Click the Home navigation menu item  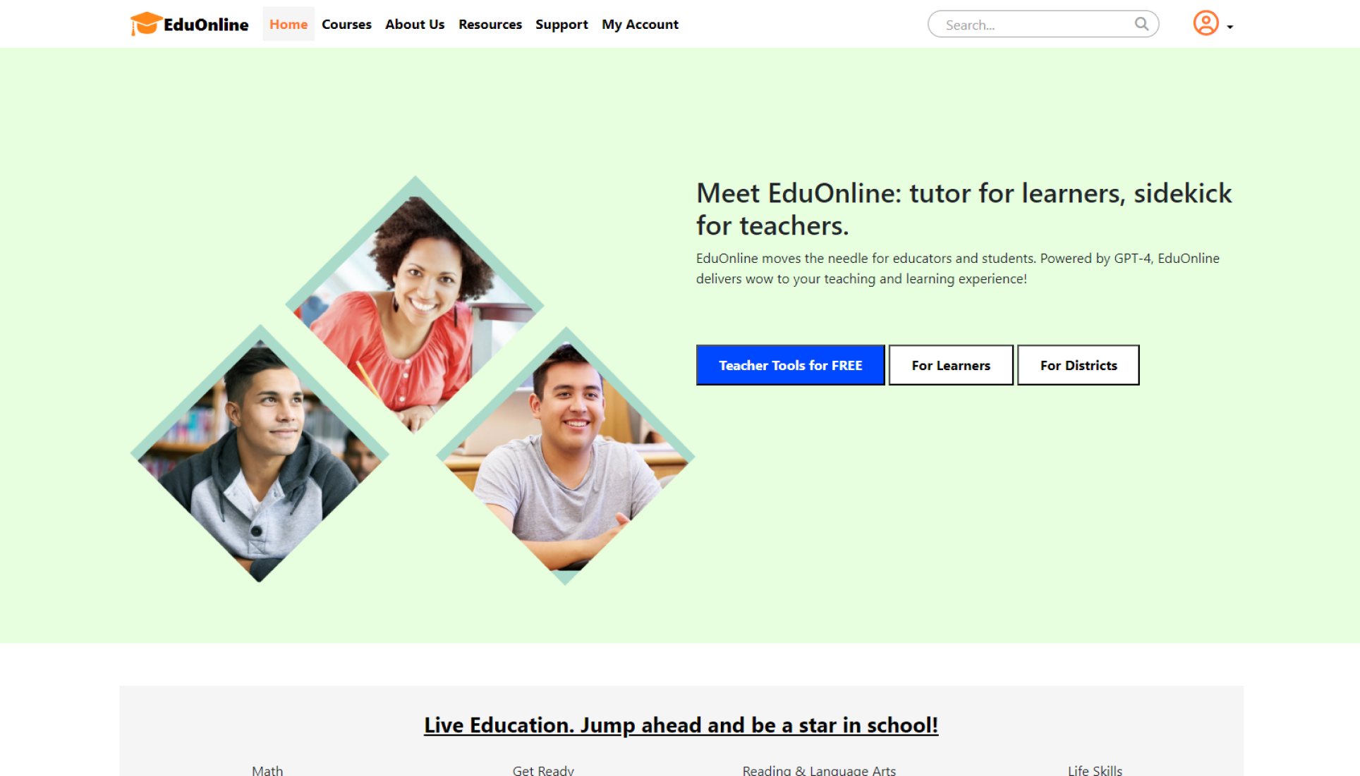pyautogui.click(x=289, y=23)
